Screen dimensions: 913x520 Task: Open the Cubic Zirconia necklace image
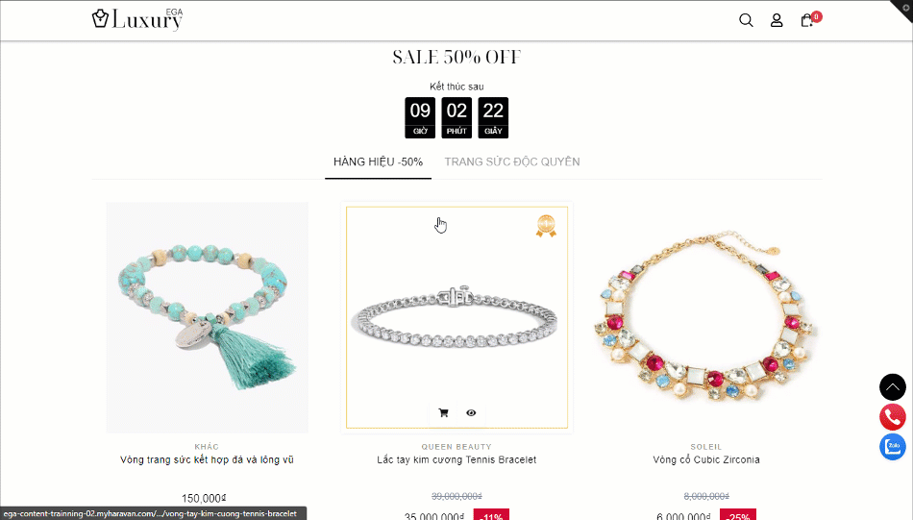(705, 317)
